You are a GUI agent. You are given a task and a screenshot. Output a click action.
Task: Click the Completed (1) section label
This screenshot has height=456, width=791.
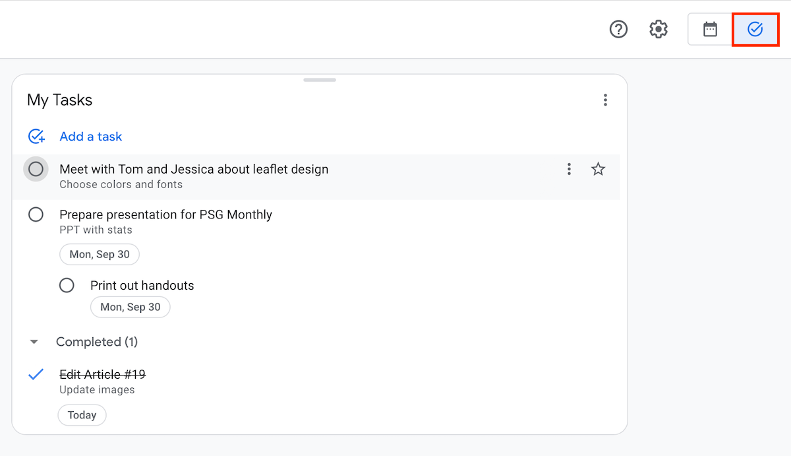point(97,342)
